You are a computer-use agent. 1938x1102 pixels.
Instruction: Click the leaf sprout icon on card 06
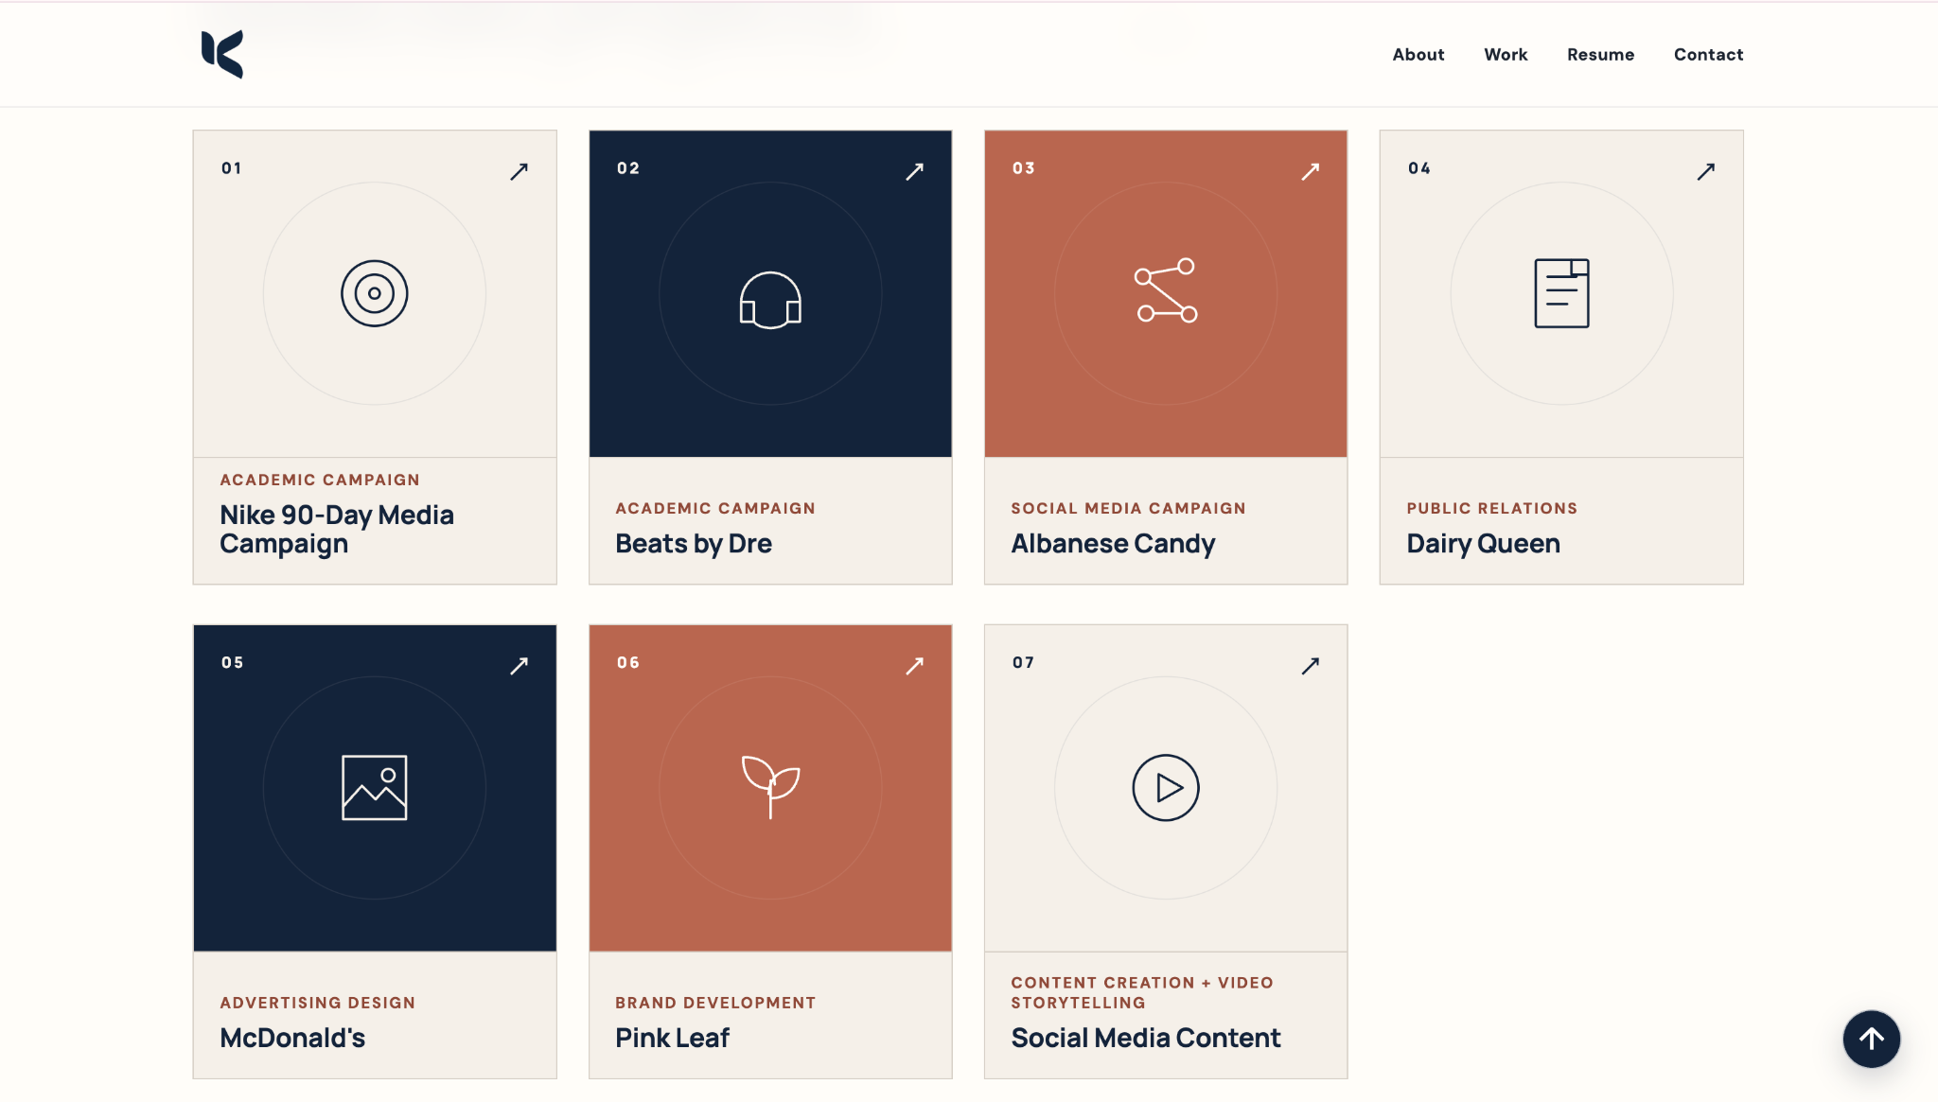[770, 787]
